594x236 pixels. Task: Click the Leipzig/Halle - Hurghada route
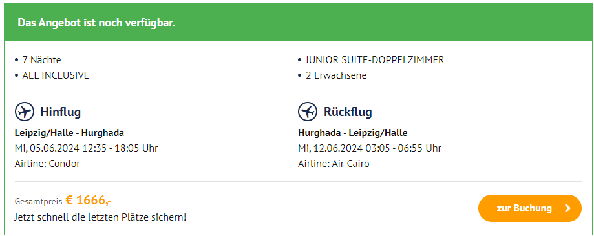69,133
